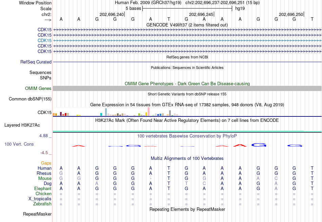Click the Multiz Alignments of 100 Vertebrates title
This screenshot has width=322, height=222.
pyautogui.click(x=187, y=159)
